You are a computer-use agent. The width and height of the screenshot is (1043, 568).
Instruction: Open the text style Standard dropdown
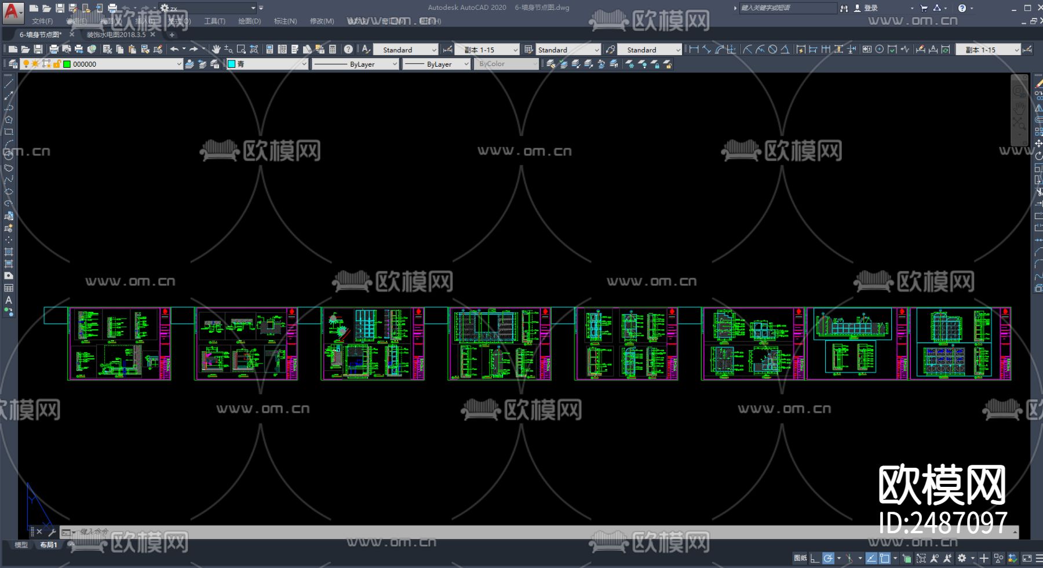point(406,50)
